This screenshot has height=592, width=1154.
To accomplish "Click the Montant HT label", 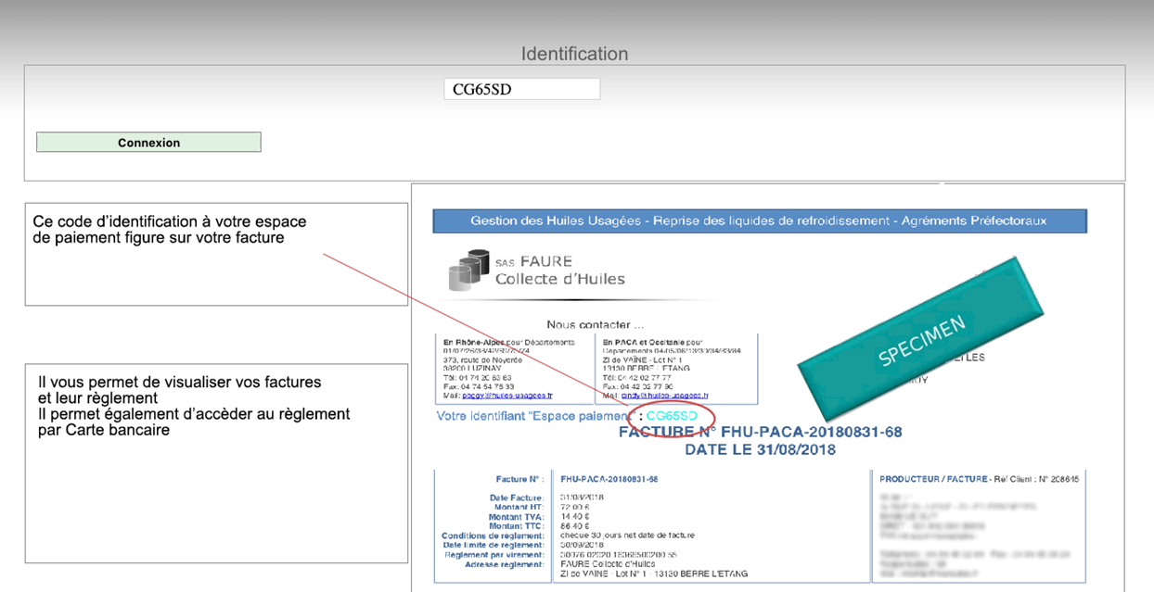I will click(519, 507).
